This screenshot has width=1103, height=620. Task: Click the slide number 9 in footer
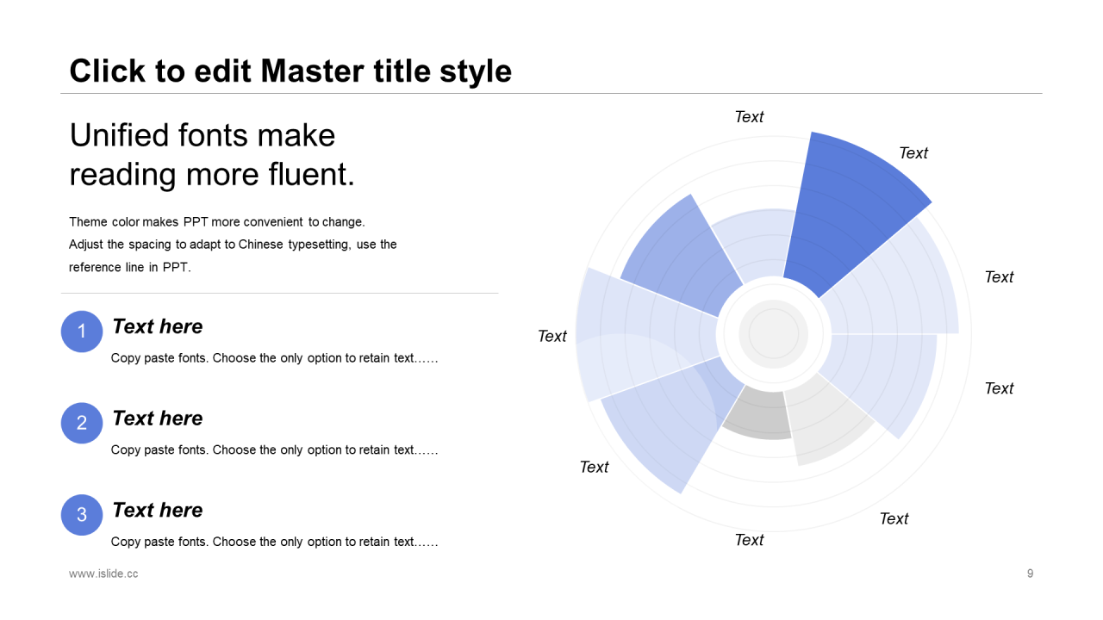pyautogui.click(x=1030, y=573)
